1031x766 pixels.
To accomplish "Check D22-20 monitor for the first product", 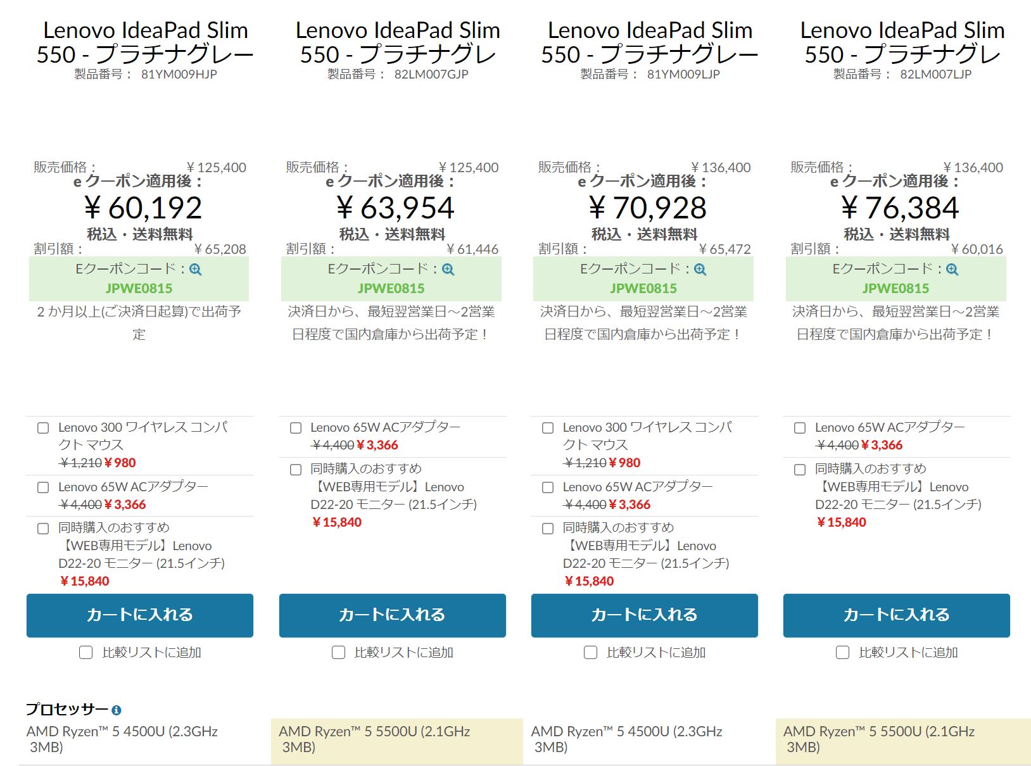I will click(43, 529).
